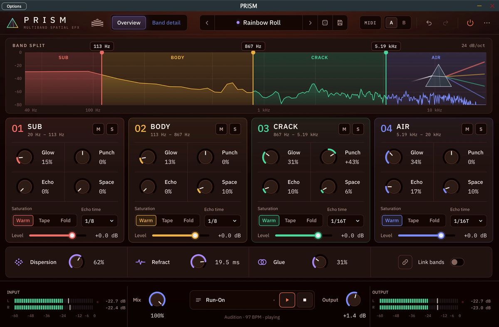Play the audition clip
This screenshot has height=327, width=499.
(x=287, y=300)
